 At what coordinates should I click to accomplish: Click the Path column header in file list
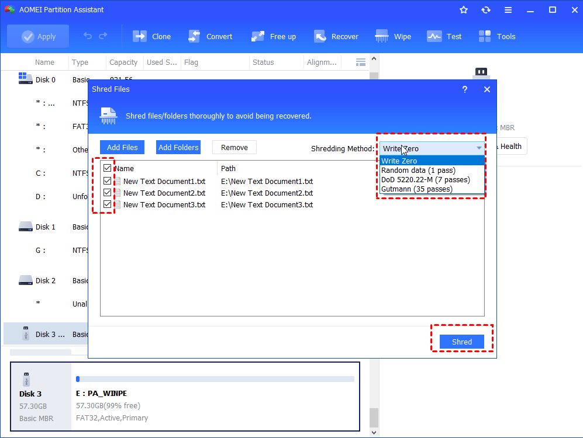(228, 169)
